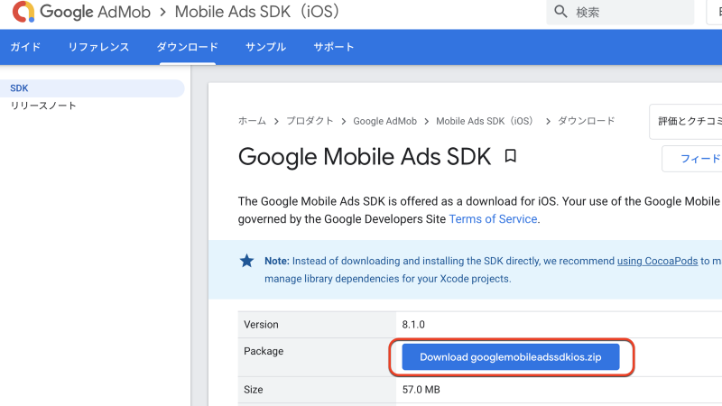Click the size value 57.0 MB
The width and height of the screenshot is (722, 406).
click(421, 390)
